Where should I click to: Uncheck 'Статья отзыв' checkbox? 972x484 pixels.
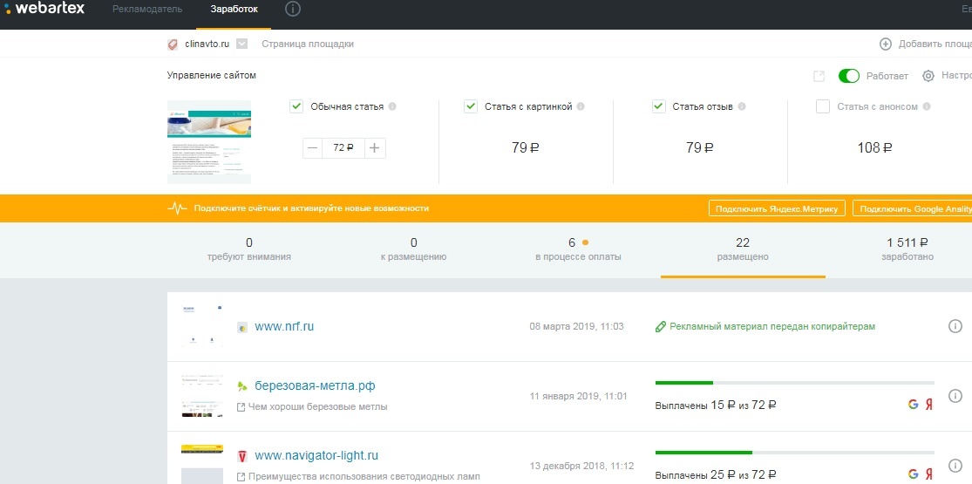click(x=659, y=106)
